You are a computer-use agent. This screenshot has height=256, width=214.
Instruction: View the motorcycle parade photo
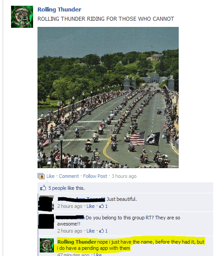point(108,98)
